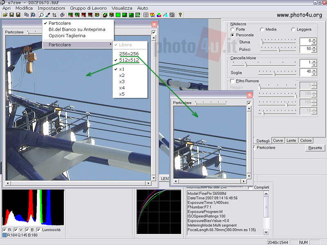
Task: Open the Aiuto menu
Action: pyautogui.click(x=143, y=8)
